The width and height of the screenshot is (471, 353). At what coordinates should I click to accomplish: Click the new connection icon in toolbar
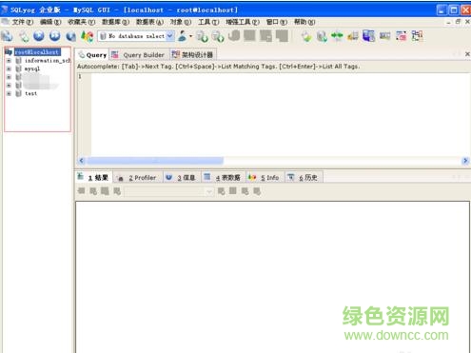(x=7, y=36)
